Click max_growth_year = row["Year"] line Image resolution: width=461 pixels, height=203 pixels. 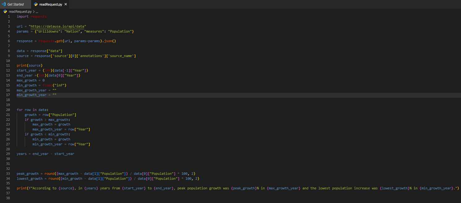[61, 129]
